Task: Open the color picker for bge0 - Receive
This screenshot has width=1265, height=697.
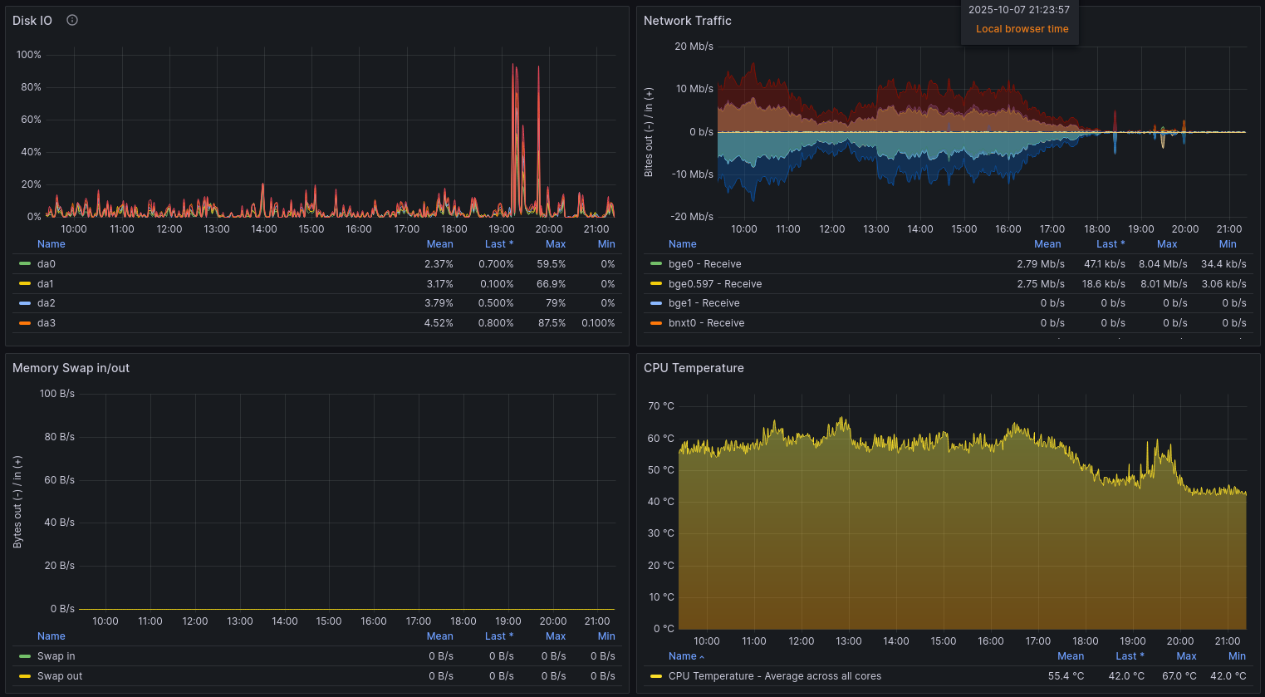Action: (654, 263)
